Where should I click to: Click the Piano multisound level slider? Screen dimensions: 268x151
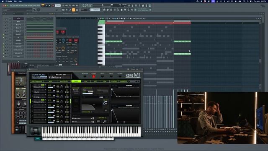[88, 94]
